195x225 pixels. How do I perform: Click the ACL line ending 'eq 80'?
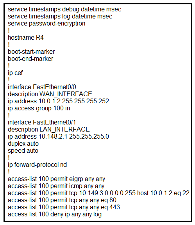coord(62,200)
